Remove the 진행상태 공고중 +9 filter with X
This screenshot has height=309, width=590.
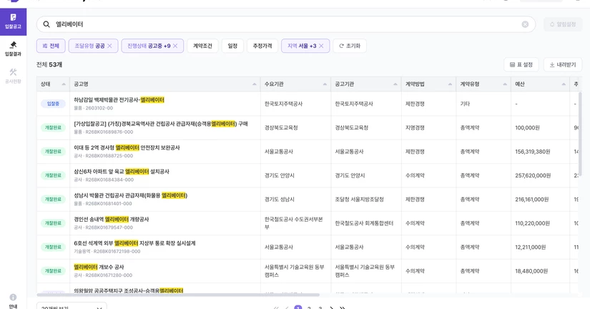point(175,46)
